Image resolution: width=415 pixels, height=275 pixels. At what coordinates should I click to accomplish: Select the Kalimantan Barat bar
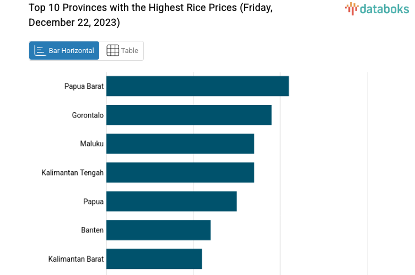pos(154,258)
